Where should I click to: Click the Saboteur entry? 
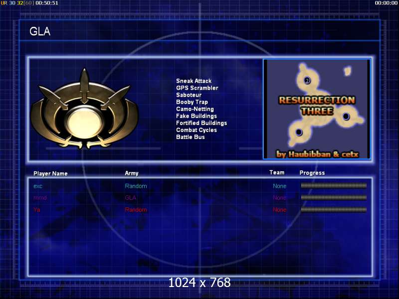coord(189,95)
